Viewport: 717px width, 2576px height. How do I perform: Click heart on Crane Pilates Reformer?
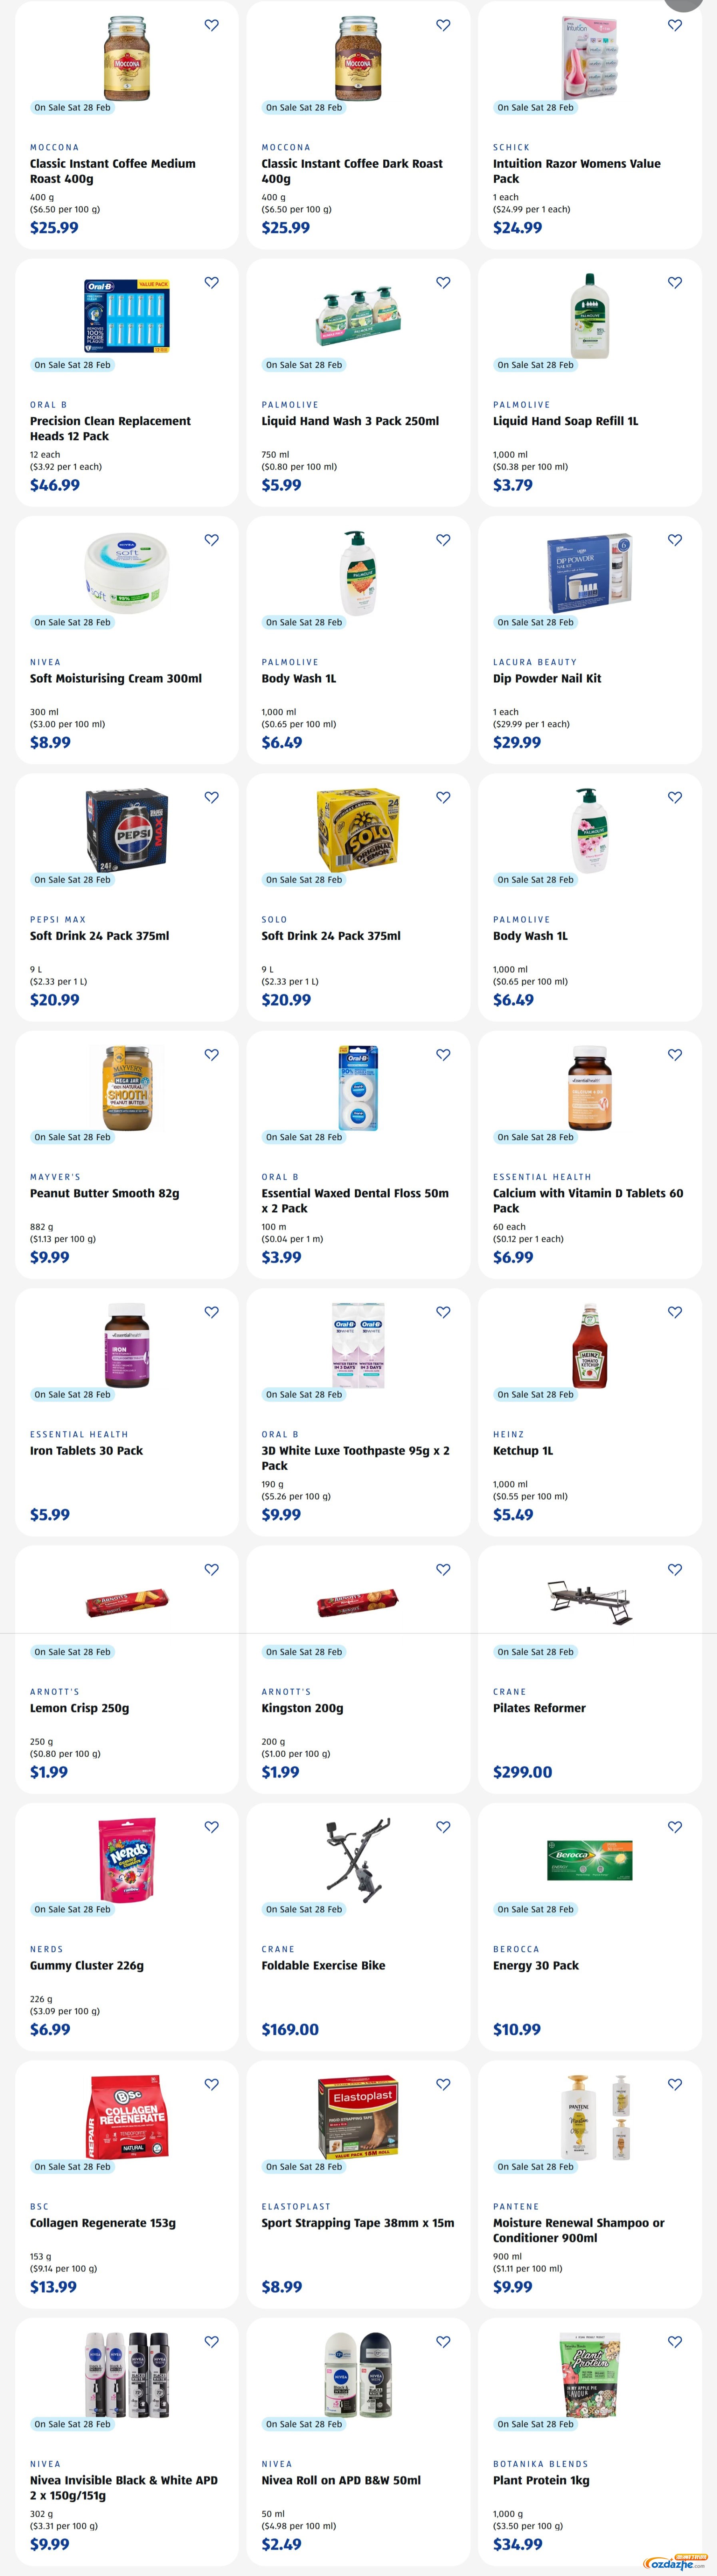(x=675, y=1569)
